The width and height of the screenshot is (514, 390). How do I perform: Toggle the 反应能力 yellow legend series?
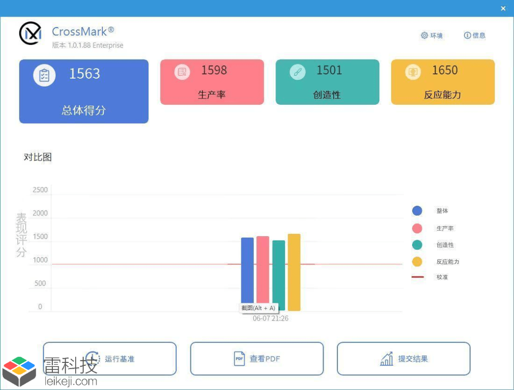pos(417,262)
